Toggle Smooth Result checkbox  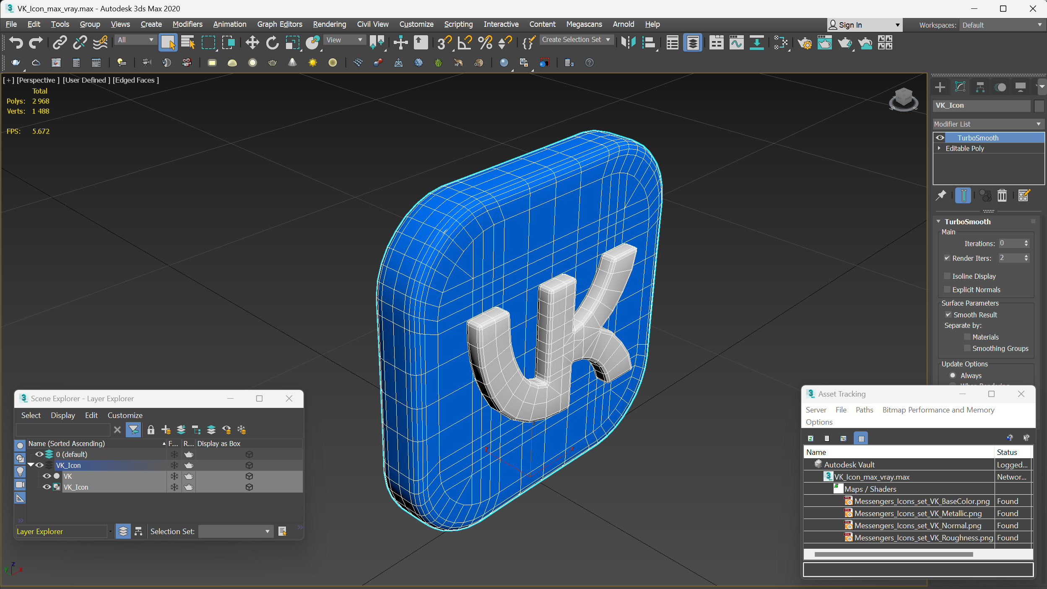click(x=948, y=315)
